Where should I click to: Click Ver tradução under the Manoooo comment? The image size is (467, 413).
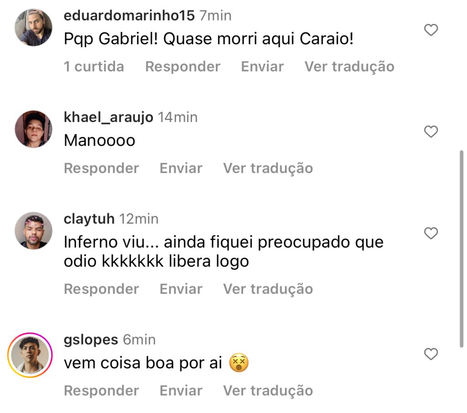tap(268, 168)
